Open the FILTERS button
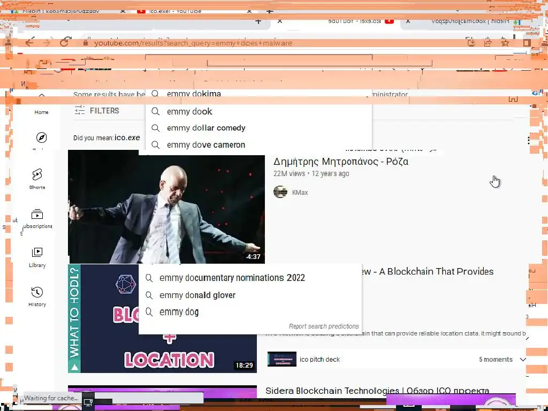This screenshot has height=411, width=548. (97, 110)
